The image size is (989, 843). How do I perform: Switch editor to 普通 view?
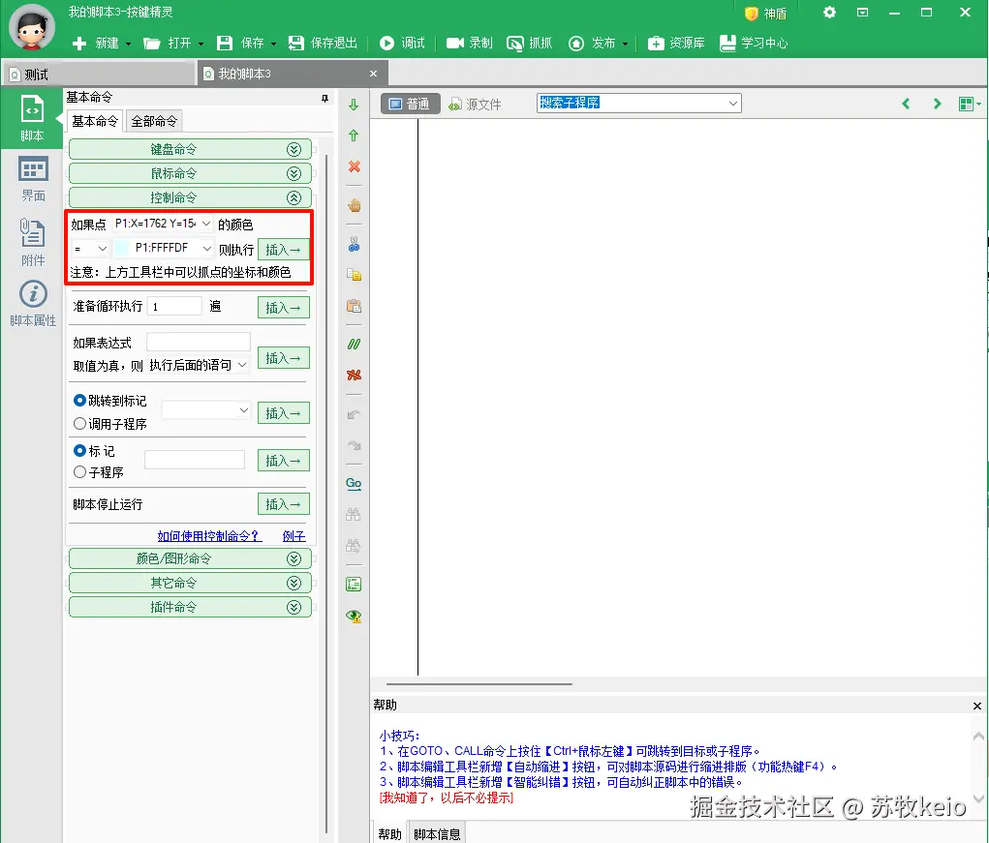point(410,104)
